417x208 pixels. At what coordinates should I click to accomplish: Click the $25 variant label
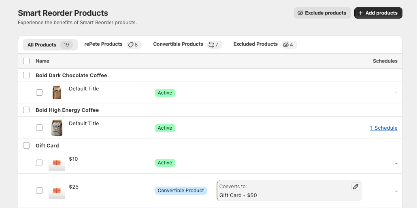click(74, 187)
